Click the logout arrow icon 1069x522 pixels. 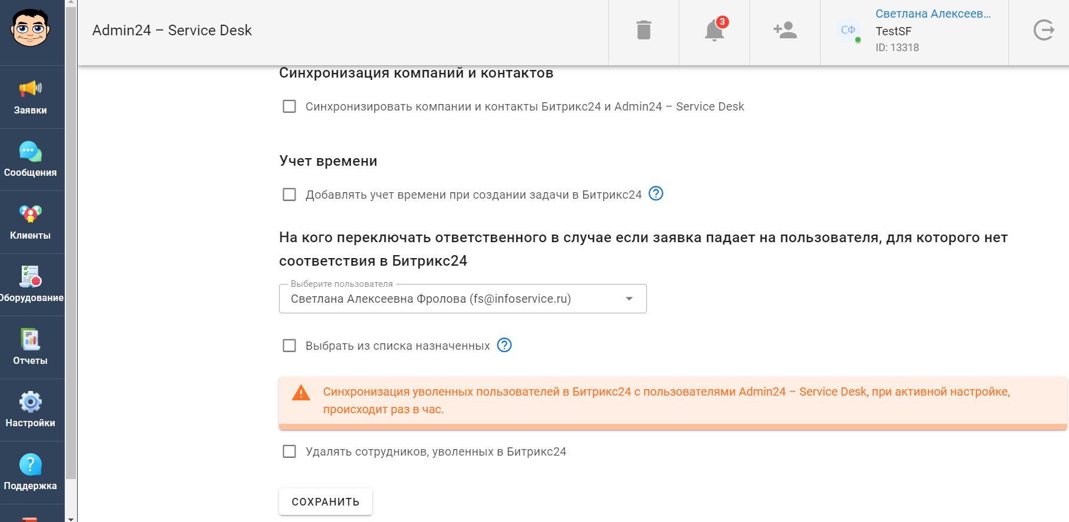click(1044, 30)
